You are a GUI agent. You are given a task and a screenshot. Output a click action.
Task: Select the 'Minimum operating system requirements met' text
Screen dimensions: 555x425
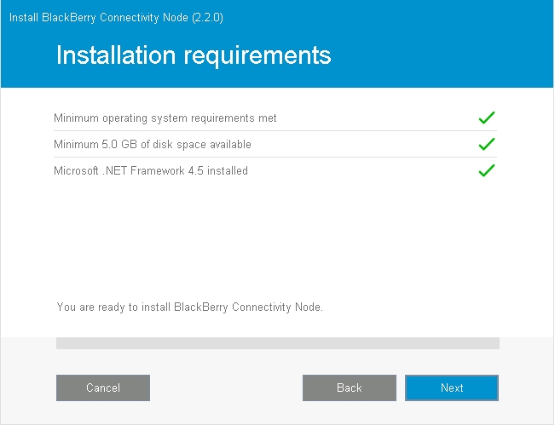click(165, 118)
